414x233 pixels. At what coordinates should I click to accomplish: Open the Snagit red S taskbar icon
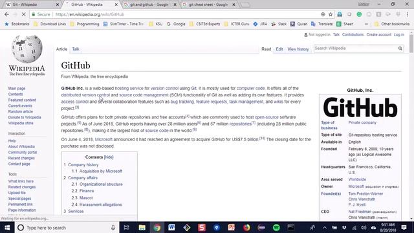[x=202, y=227]
